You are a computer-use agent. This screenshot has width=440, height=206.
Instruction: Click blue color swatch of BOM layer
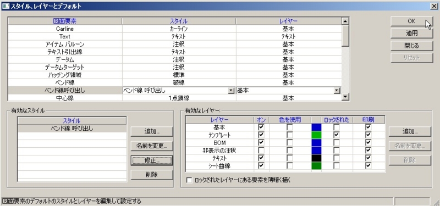tap(316, 143)
